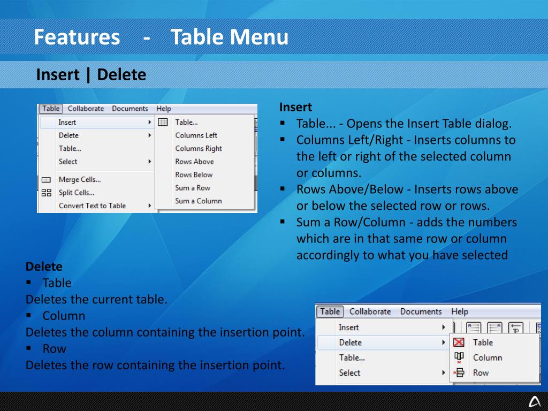Expand the Insert arrow in the bottom menu screenshot
548x411 pixels.
[444, 328]
